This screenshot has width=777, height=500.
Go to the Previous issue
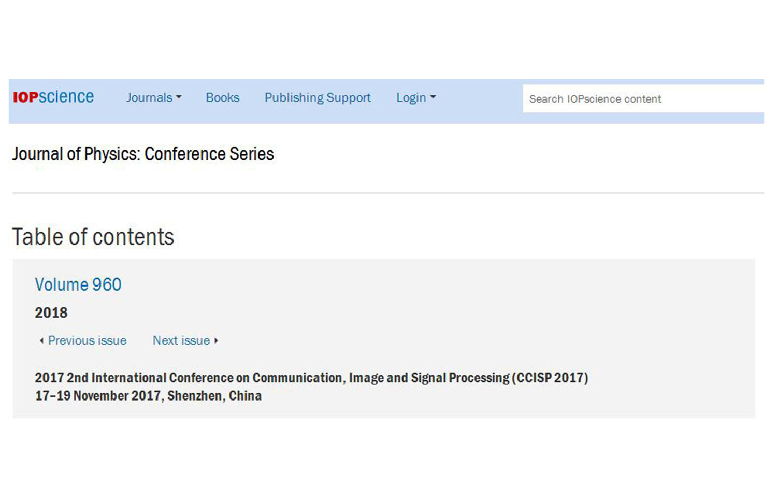click(x=87, y=341)
